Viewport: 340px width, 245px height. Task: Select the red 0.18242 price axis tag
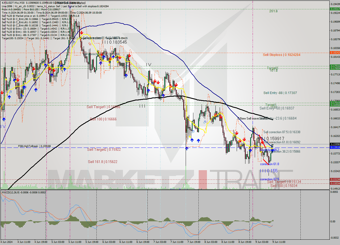335,53
